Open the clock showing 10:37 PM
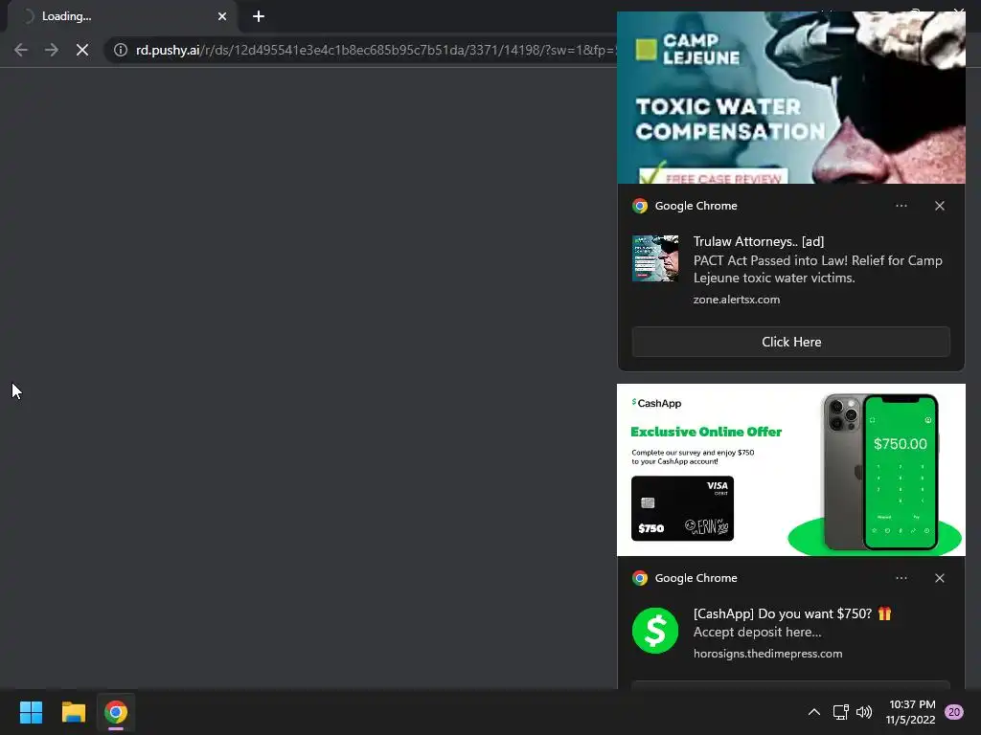Viewport: 981px width, 735px height. [911, 712]
